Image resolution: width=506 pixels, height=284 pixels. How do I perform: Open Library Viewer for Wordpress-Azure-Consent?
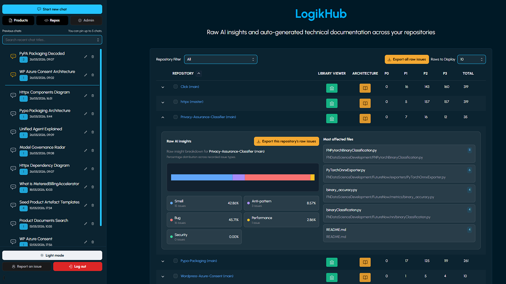[332, 277]
